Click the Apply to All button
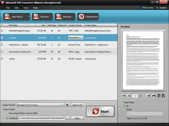This screenshot has width=169, height=126. coord(77,105)
